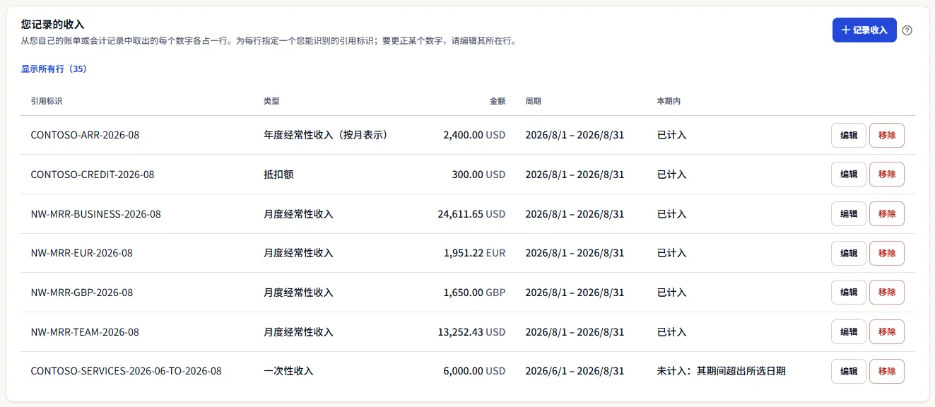Screen dimensions: 935x407
Task: Click the 年度经常性收入（按月表示）type cell
Action: tap(329, 135)
